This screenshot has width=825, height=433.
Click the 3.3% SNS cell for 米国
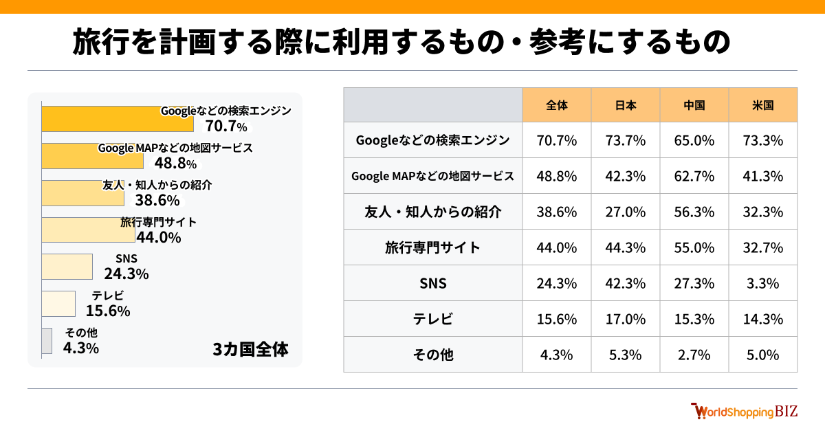click(763, 283)
